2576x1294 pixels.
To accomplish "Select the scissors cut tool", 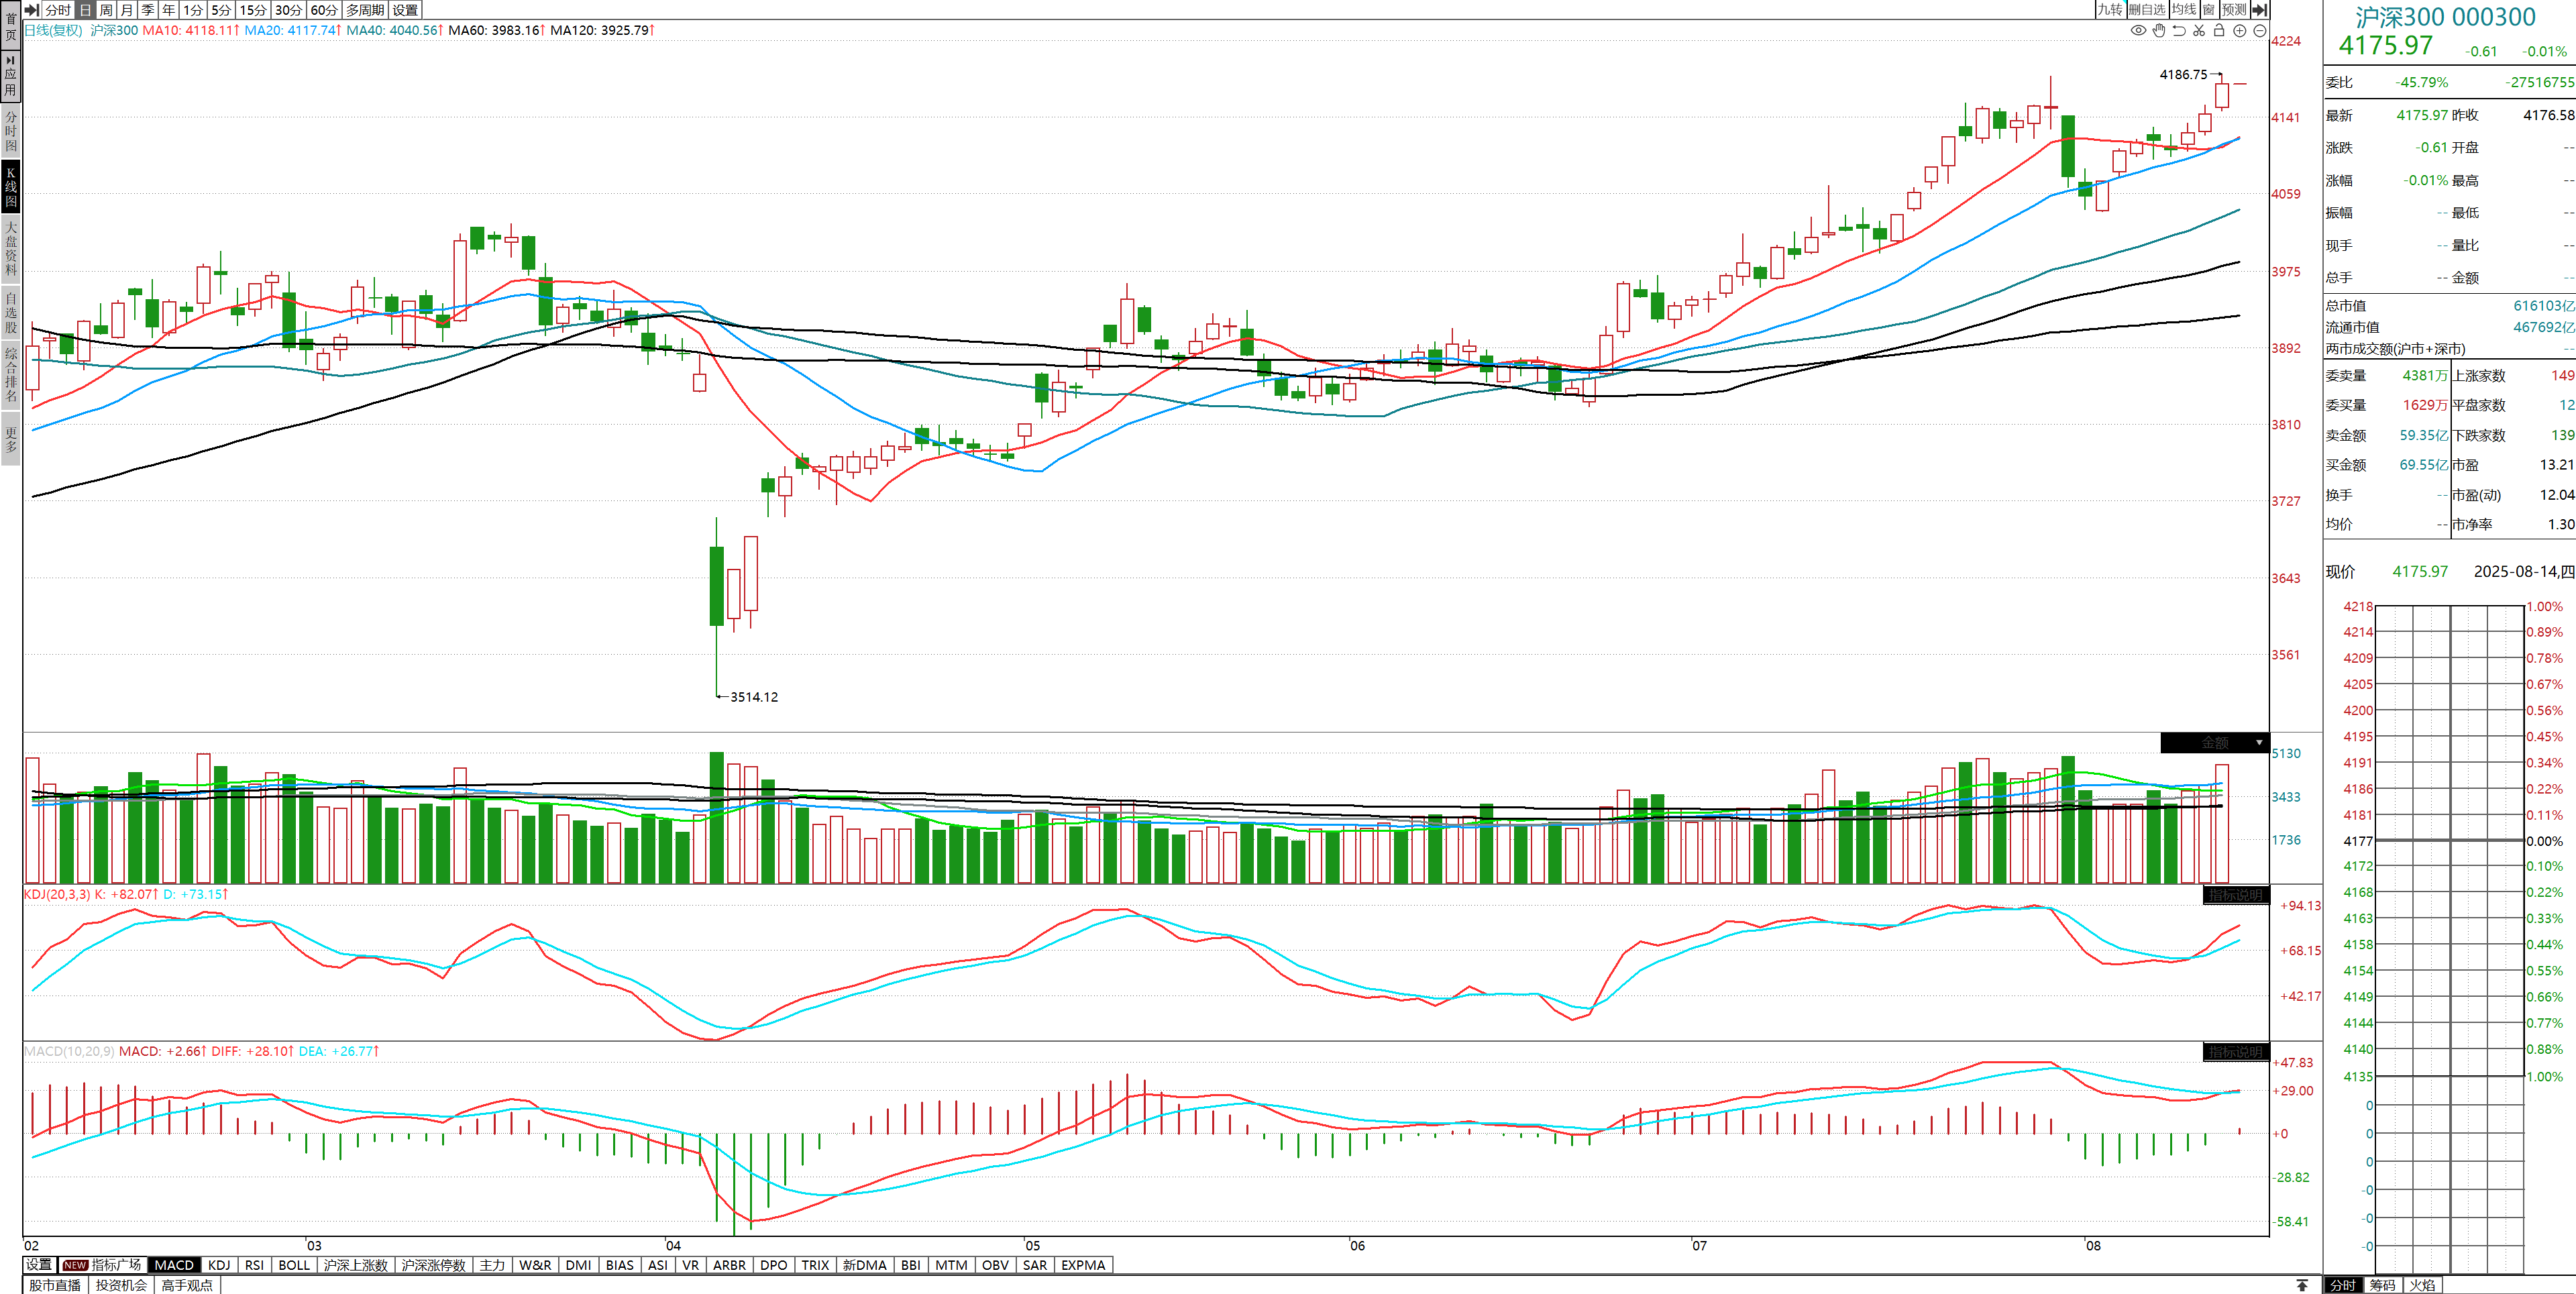I will click(2199, 30).
